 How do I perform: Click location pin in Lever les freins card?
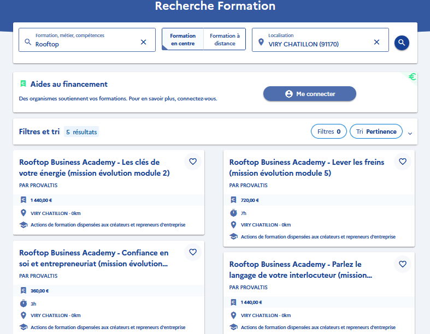pyautogui.click(x=233, y=225)
